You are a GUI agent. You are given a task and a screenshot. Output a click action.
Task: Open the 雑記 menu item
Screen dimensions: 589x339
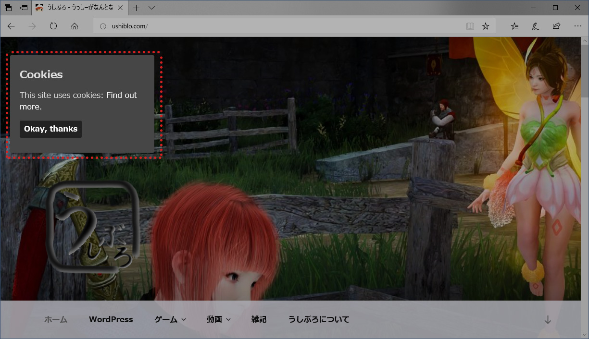click(x=259, y=319)
